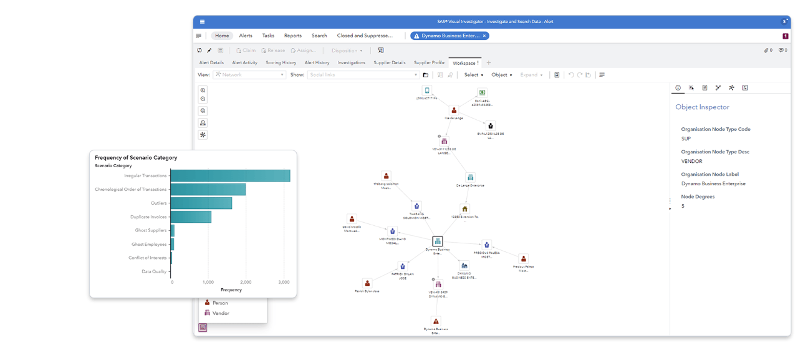
Task: Click the Duplicate Invoices bar in the chart
Action: click(x=191, y=217)
